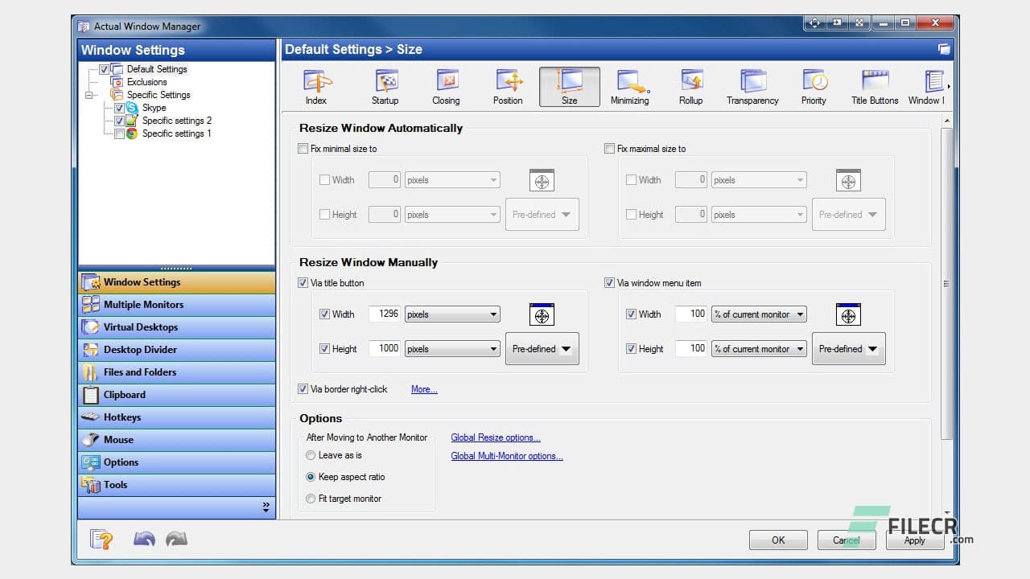Select the Title Buttons settings icon
1030x579 pixels.
click(x=874, y=84)
